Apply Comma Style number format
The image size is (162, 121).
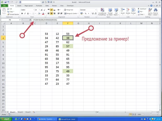point(89,14)
